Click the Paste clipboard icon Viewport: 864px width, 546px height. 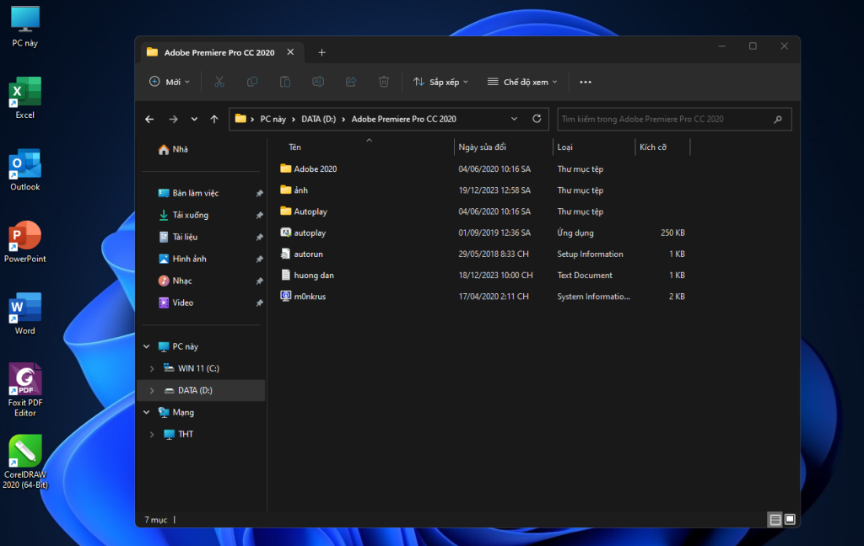point(285,82)
